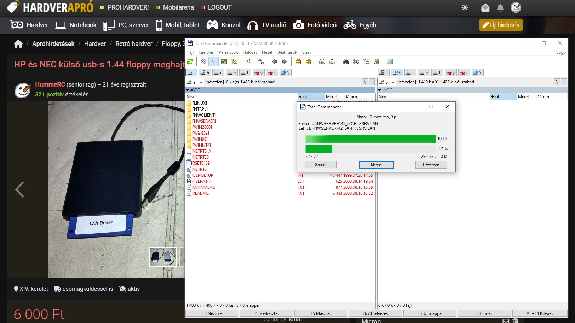This screenshot has width=575, height=323.
Task: Select drive b button in left panel
Action: (x=205, y=73)
